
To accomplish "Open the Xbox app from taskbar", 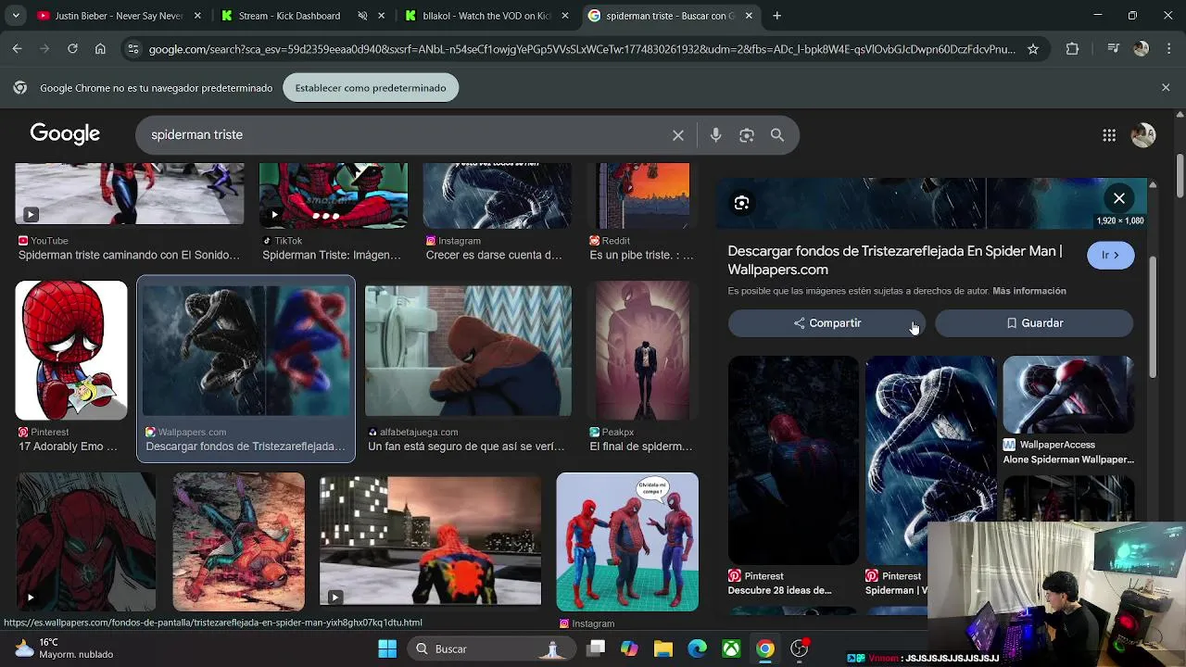I will [731, 648].
